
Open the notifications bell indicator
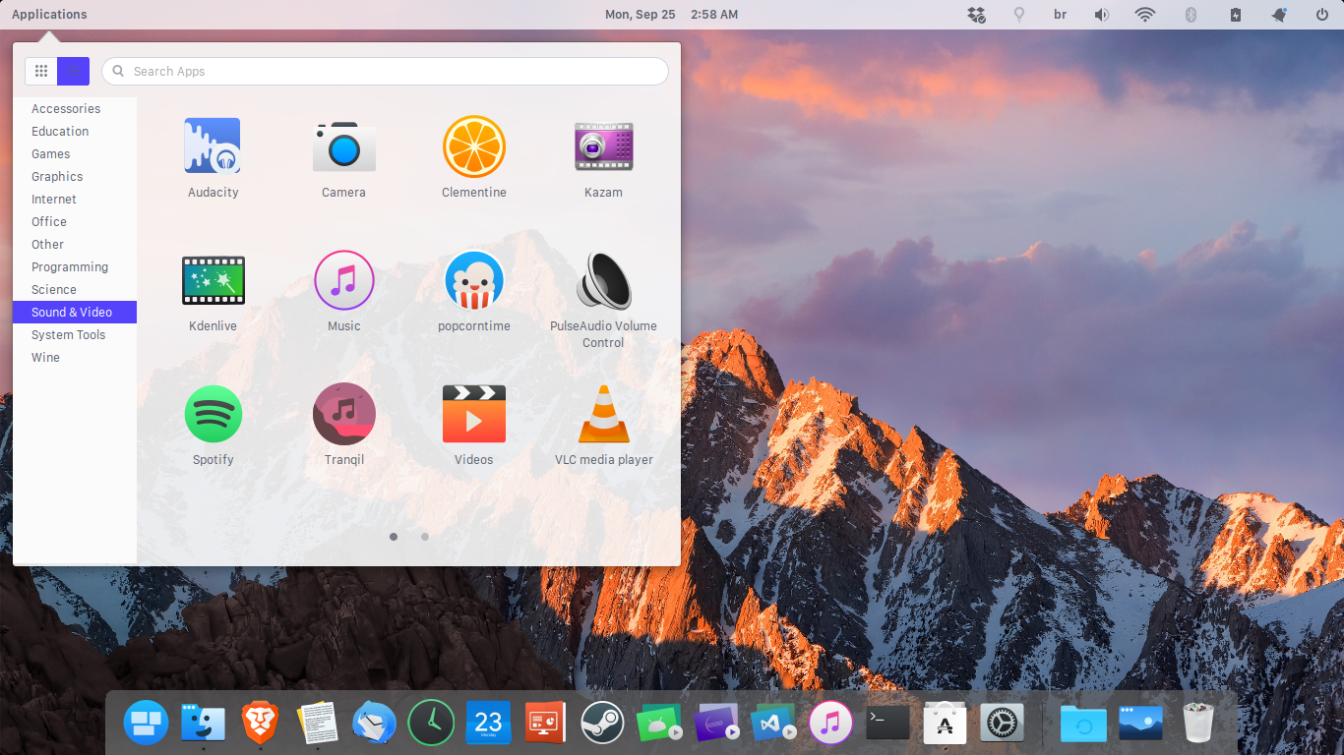click(1279, 14)
